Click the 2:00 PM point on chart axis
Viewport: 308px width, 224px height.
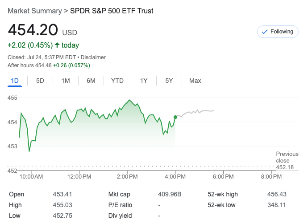[x=127, y=177]
